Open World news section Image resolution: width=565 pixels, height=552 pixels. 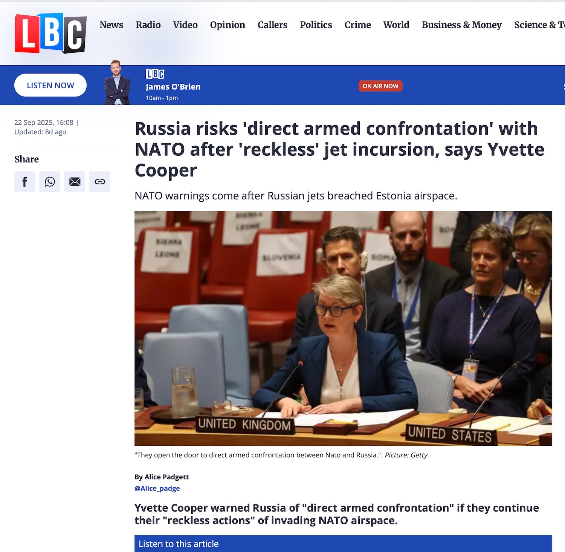(396, 25)
